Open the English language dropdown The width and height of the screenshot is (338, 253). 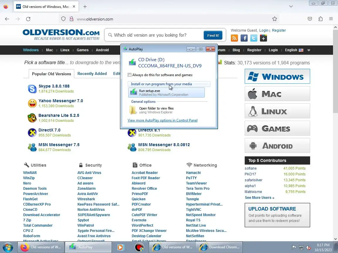click(x=294, y=50)
